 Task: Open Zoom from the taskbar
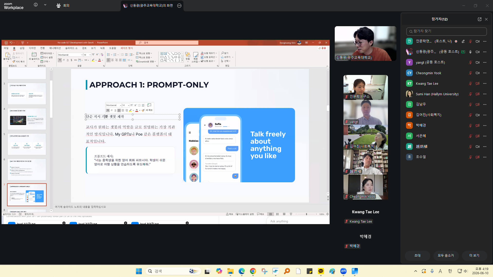[x=343, y=271]
